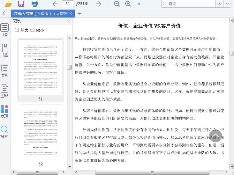234x175 pixels.
Task: Click the print icon
Action: coord(34,4)
